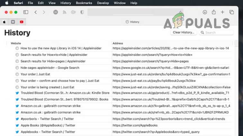Viewport: 243px width, 136px height.
Task: Open the Apple menu
Action: click(x=7, y=3)
